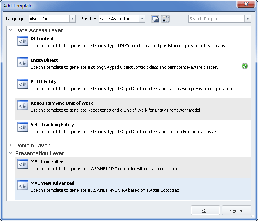Image resolution: width=258 pixels, height=221 pixels.
Task: Click description about classes with persistence ignorance
Action: tap(132, 89)
